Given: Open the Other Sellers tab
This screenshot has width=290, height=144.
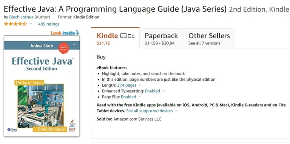Looking at the screenshot, I should tap(209, 38).
